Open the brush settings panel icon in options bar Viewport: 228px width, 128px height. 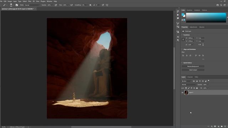pyautogui.click(x=17, y=5)
